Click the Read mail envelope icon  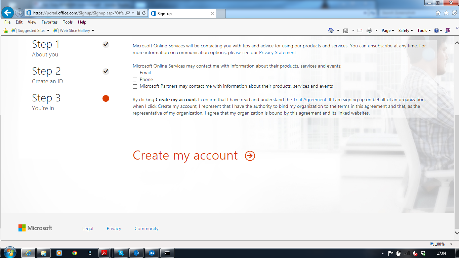(x=360, y=31)
